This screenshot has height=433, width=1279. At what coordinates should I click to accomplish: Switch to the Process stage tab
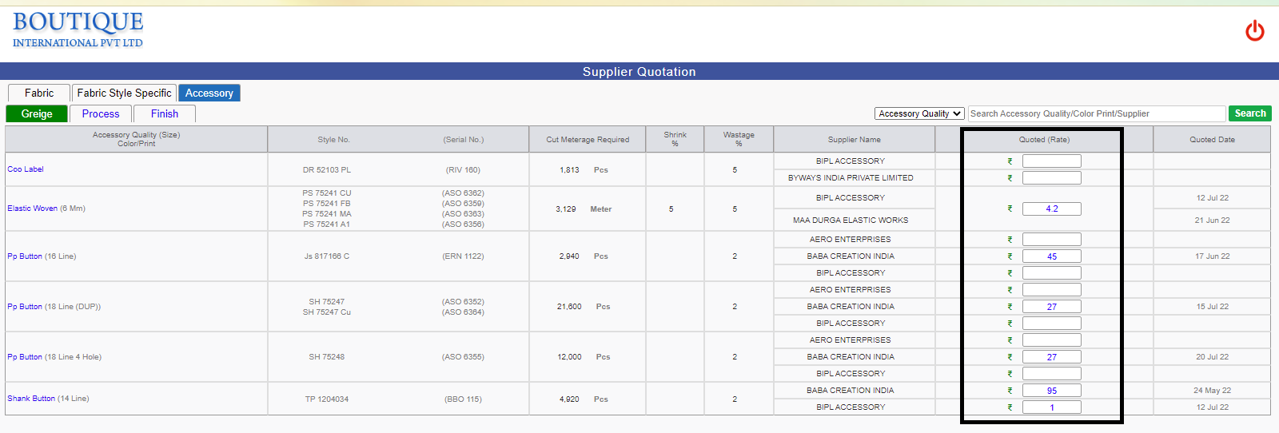101,113
